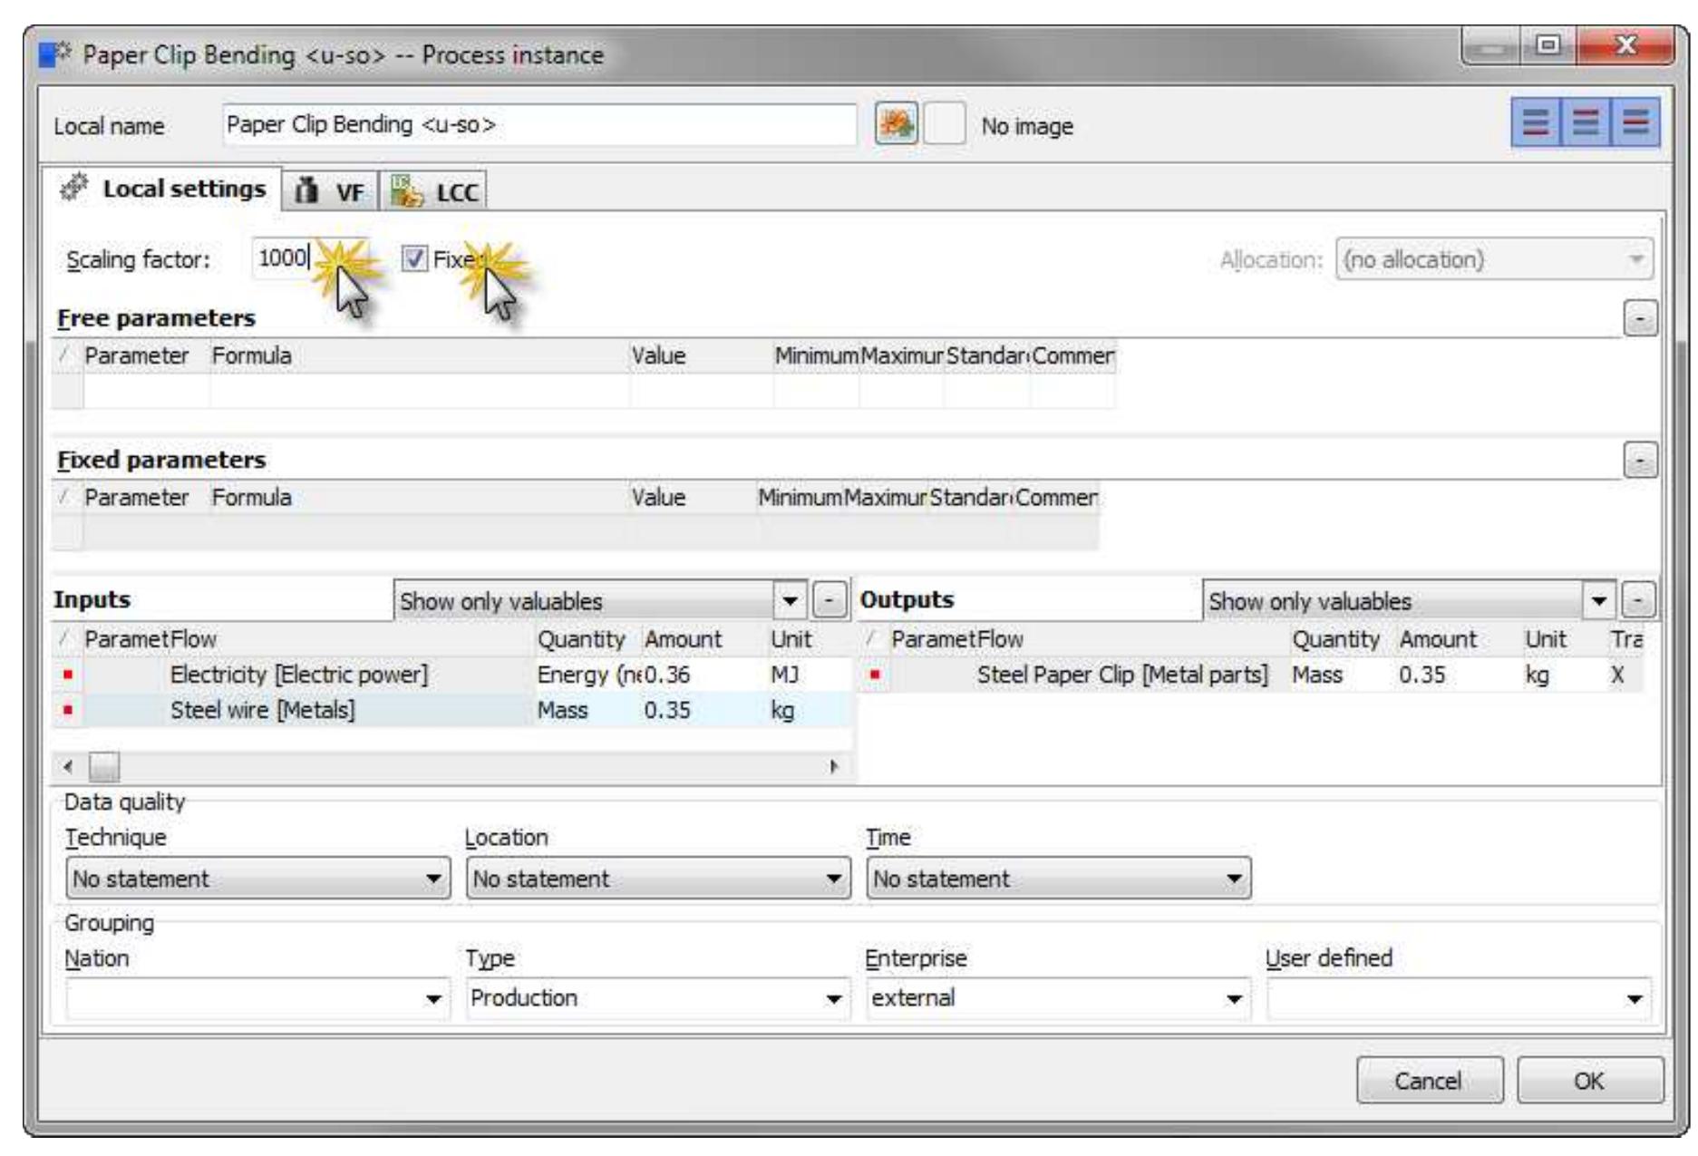Toggle the marker on Steel Paper Clip output
1698x1156 pixels.
tap(873, 675)
